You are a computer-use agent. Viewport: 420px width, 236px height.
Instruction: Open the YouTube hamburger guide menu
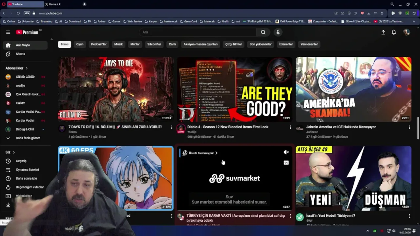(8, 32)
